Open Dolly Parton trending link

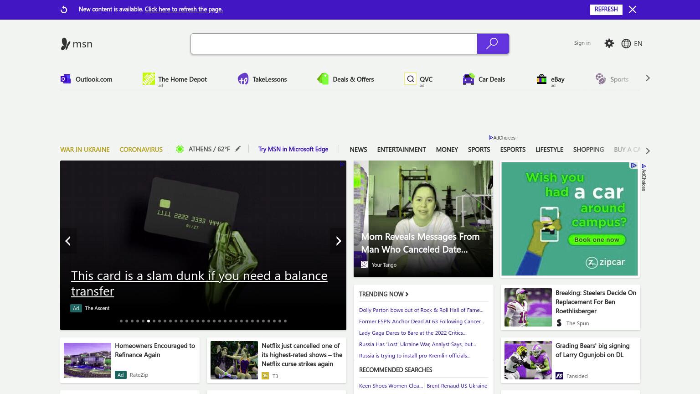(421, 310)
